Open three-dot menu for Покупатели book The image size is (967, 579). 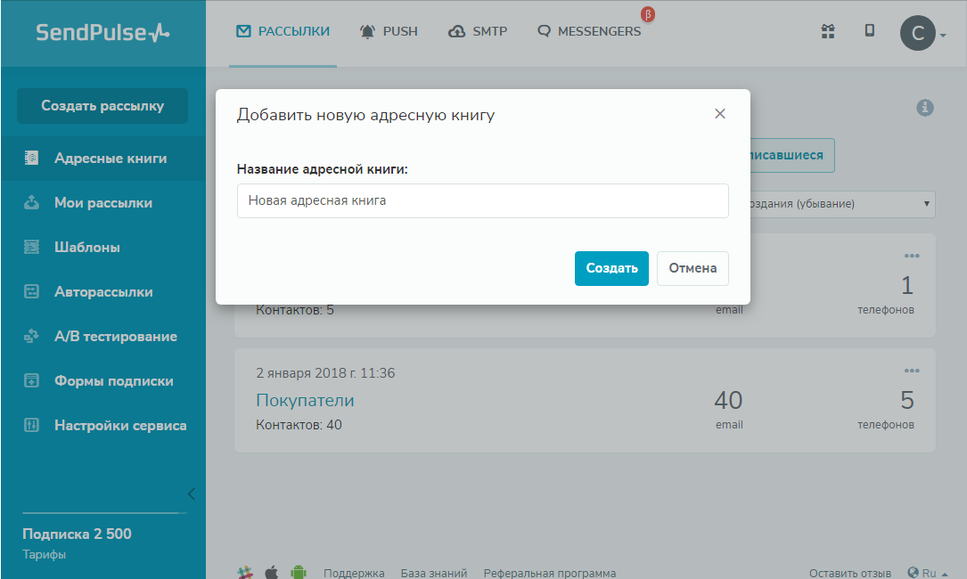[x=911, y=371]
